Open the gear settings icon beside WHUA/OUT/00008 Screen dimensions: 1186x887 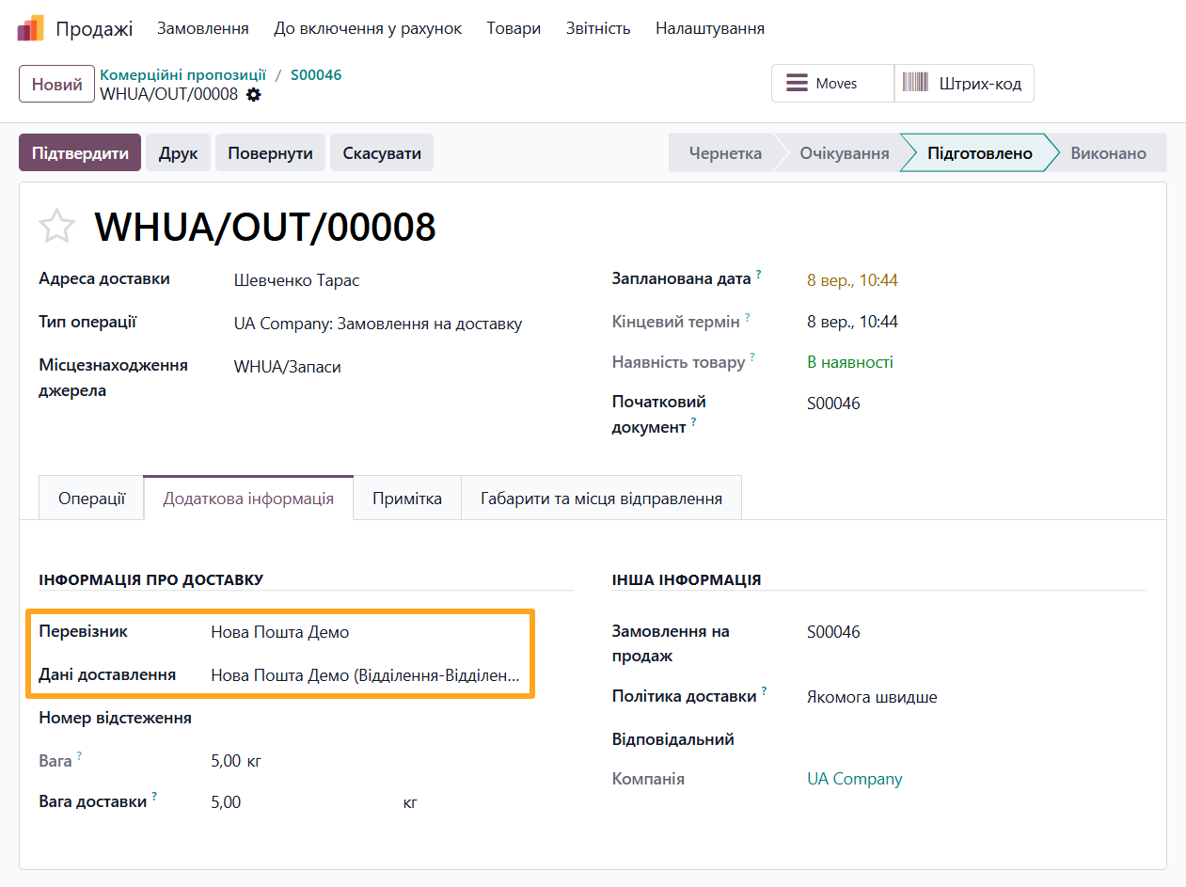tap(253, 94)
